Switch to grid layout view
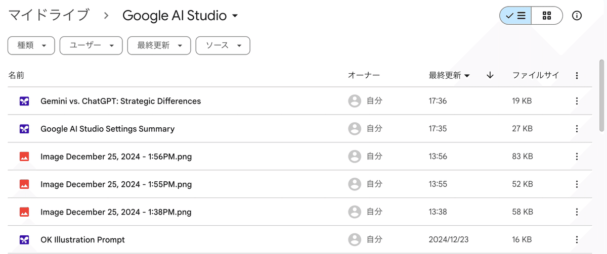 pos(547,16)
